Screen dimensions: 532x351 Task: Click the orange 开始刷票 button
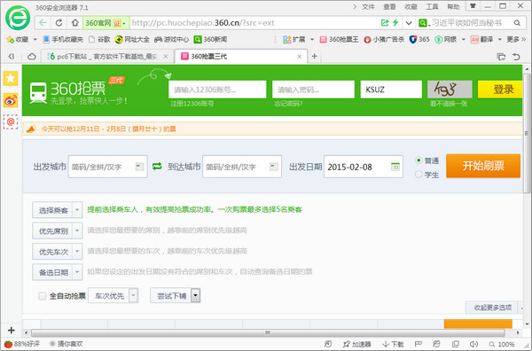point(483,166)
